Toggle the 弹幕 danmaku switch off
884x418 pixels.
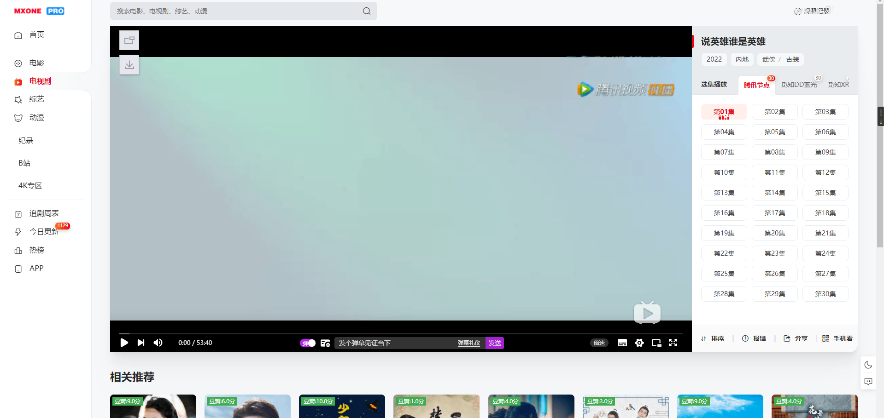(307, 343)
